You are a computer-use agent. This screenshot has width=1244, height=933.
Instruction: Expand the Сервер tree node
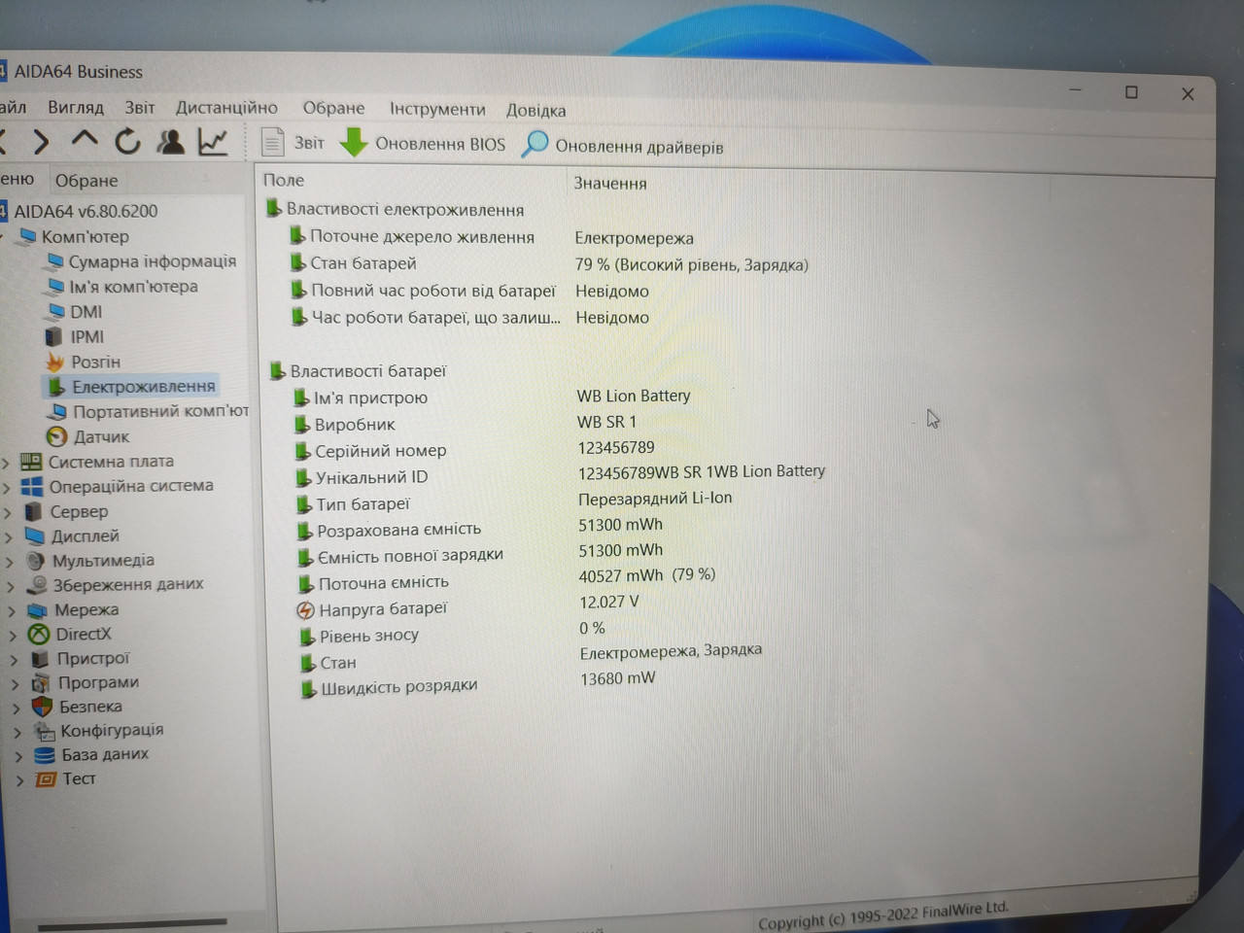coord(9,512)
